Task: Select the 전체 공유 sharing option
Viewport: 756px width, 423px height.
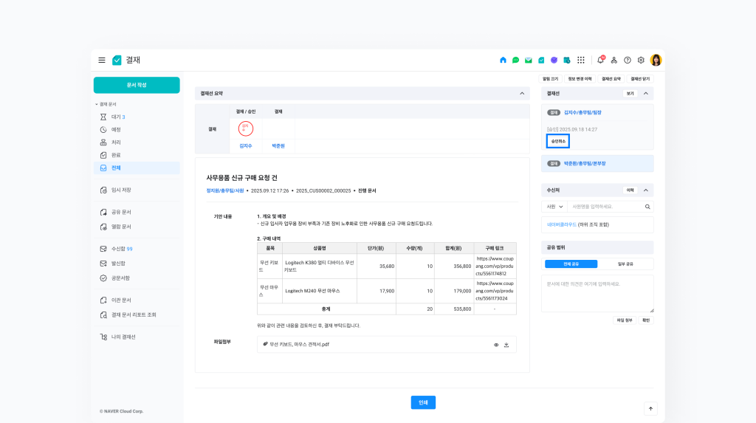Action: (x=571, y=264)
